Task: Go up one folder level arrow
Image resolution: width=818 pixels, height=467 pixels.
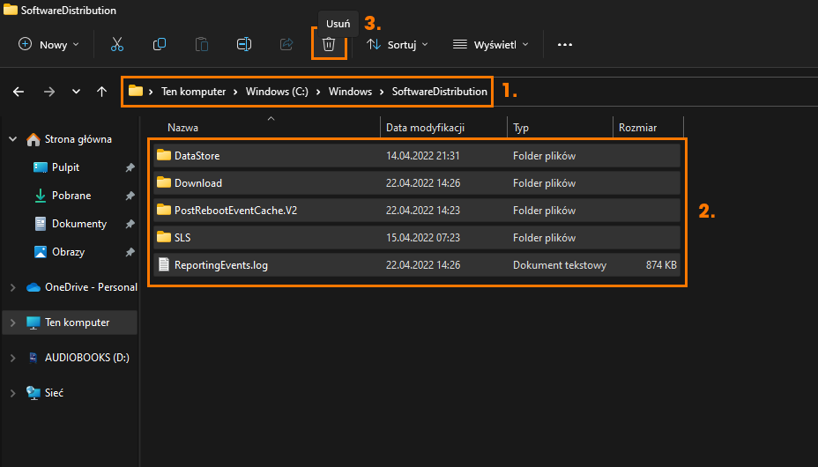Action: coord(101,92)
